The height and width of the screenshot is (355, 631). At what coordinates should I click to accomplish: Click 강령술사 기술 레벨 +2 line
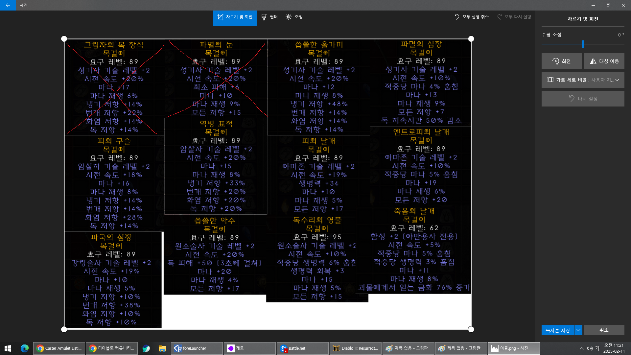coord(111,263)
